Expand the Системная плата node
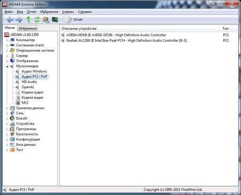This screenshot has height=195, width=241. pos(7,45)
